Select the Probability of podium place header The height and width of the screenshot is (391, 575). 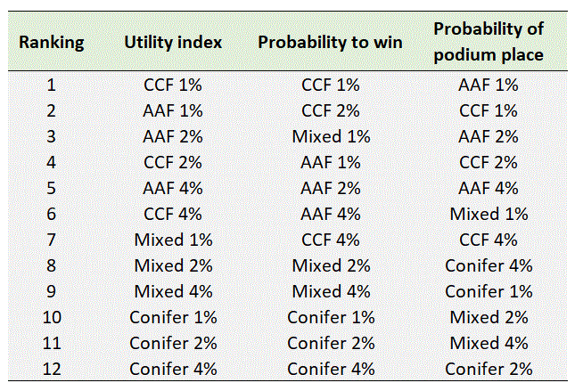[488, 42]
